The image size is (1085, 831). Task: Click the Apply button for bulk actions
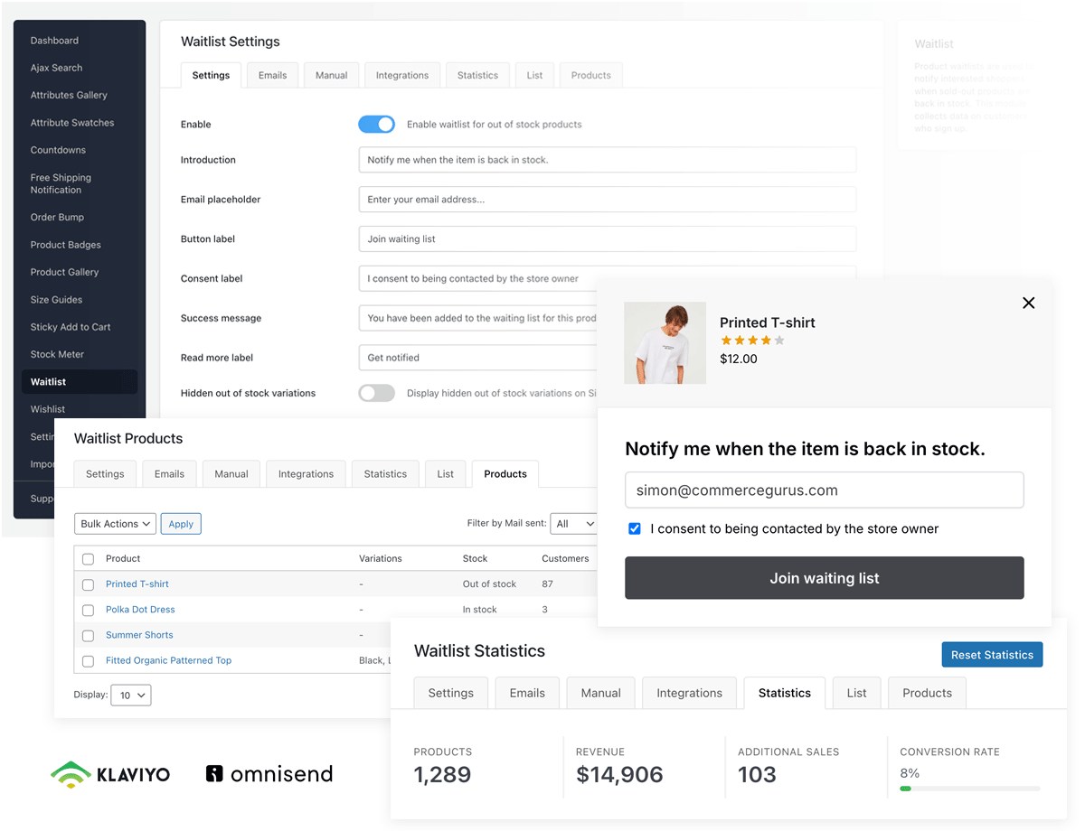(x=181, y=523)
